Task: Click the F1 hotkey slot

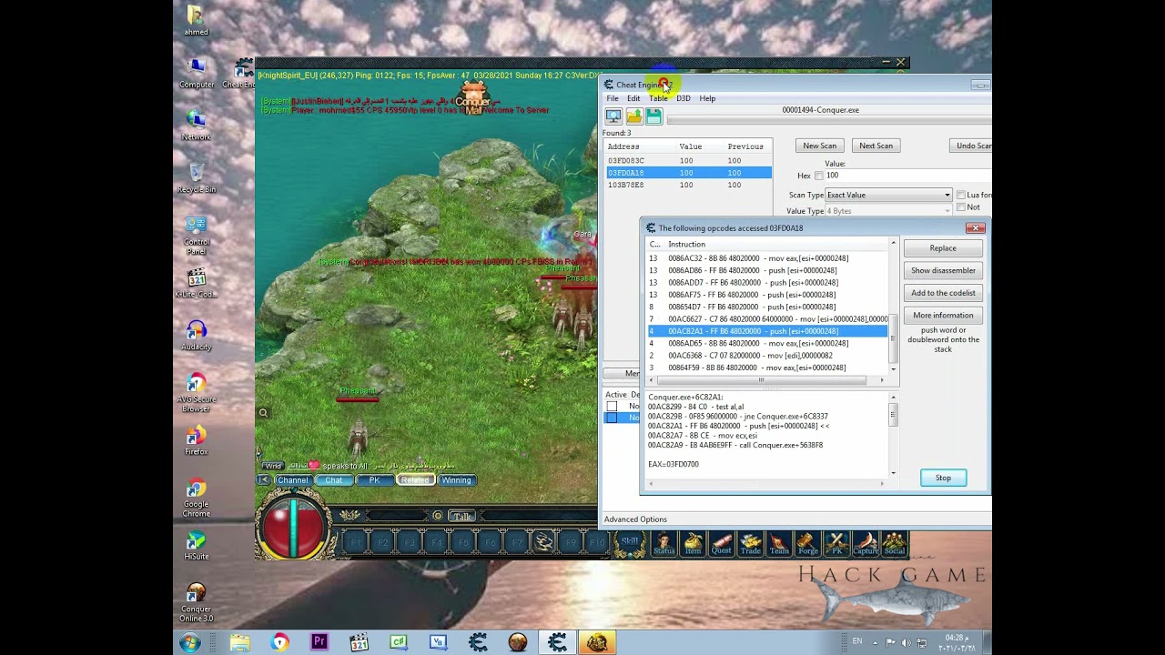Action: [355, 543]
